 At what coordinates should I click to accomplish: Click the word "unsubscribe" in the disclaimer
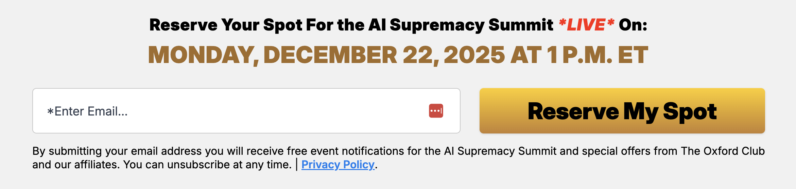(198, 165)
